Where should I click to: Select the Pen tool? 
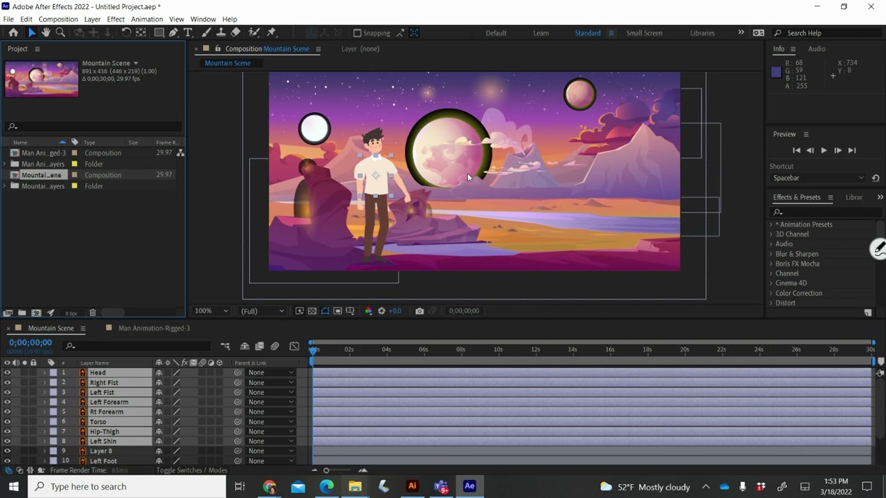click(x=174, y=33)
